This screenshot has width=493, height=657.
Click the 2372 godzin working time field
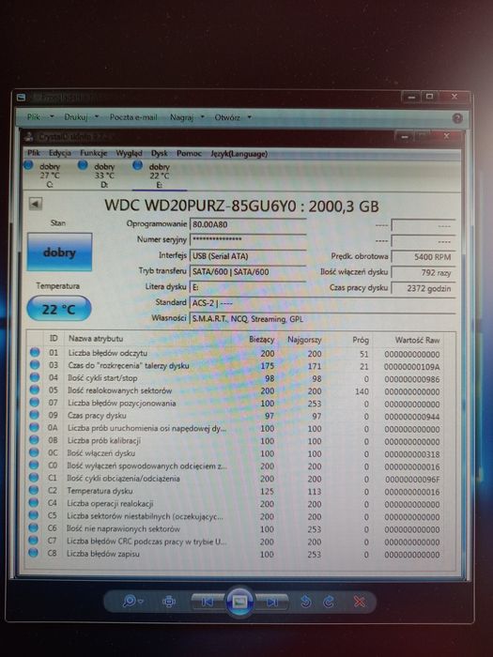(423, 288)
